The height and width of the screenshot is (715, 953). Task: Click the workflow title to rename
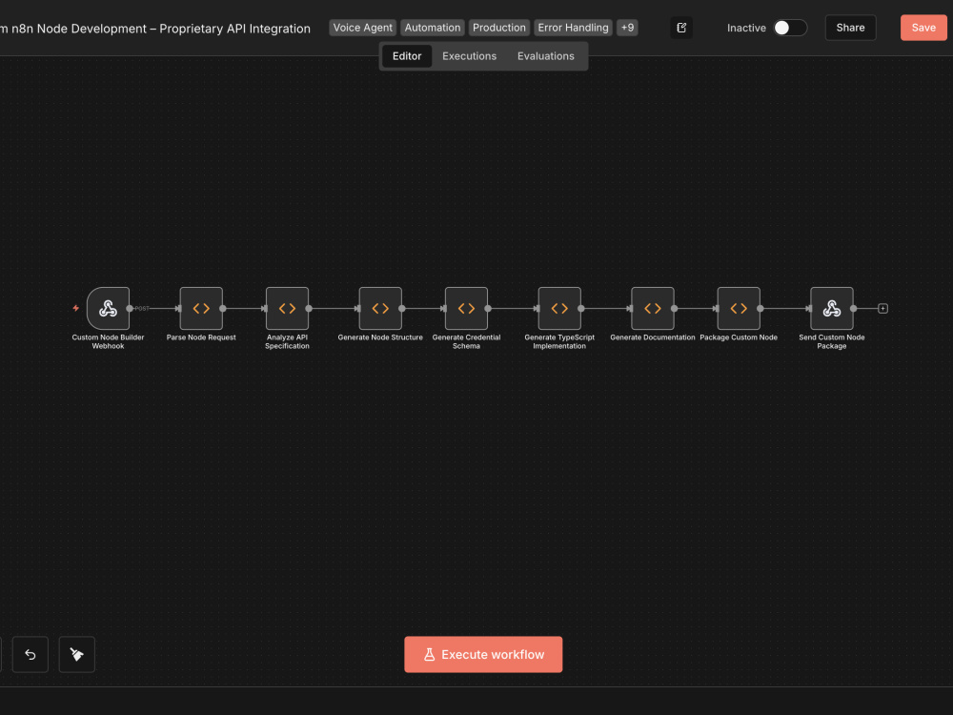pyautogui.click(x=155, y=29)
